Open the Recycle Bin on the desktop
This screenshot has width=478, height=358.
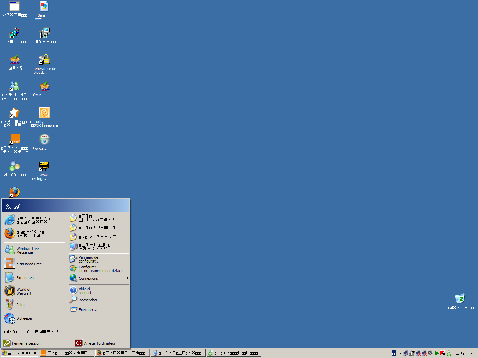pos(460,299)
